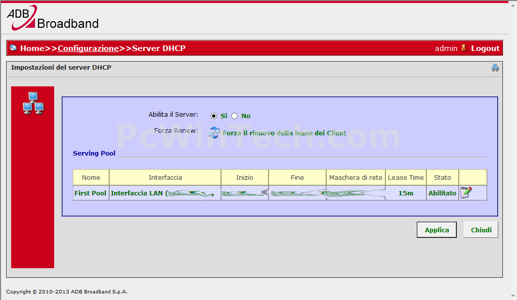Click the Abilitato status cell
Screen dimensions: 517x300
pyautogui.click(x=442, y=193)
